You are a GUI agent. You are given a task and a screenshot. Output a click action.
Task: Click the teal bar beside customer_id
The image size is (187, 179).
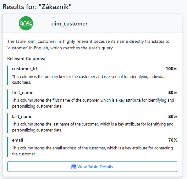pos(8,76)
